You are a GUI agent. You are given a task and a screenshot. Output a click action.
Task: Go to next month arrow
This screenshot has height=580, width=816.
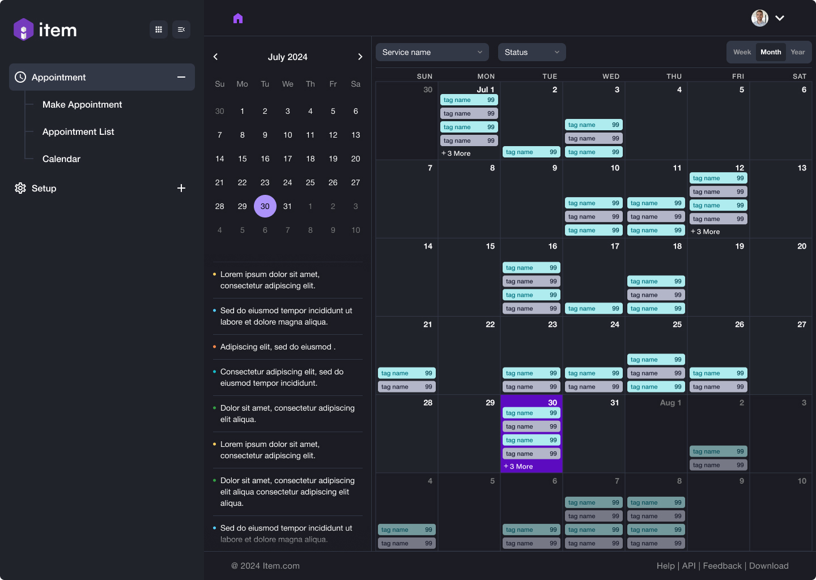pyautogui.click(x=360, y=57)
